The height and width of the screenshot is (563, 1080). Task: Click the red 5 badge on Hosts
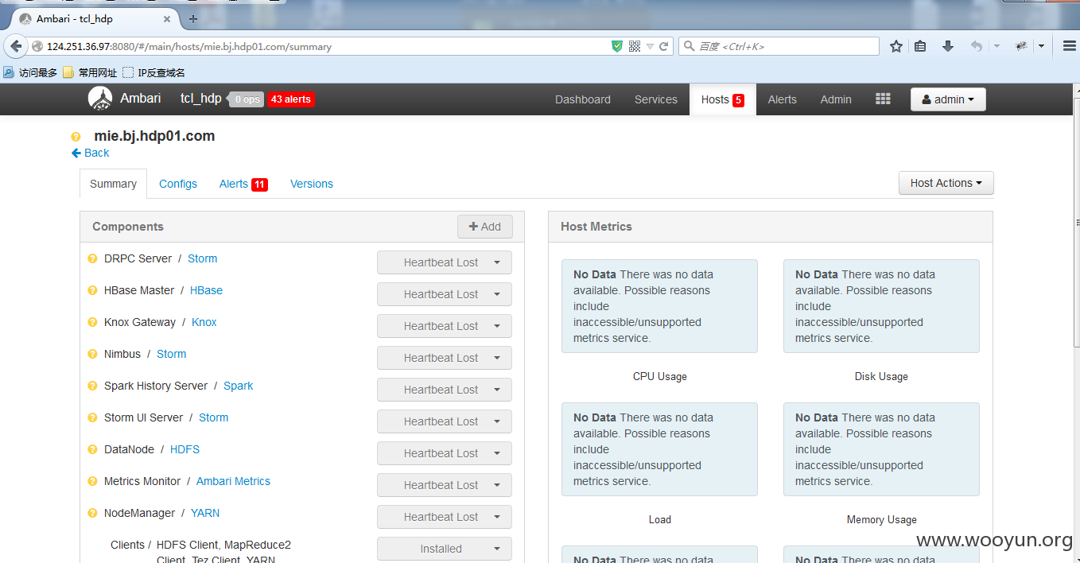(738, 100)
